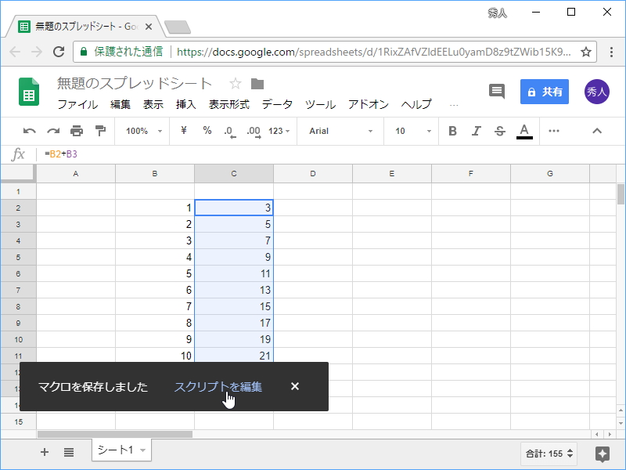626x470 pixels.
Task: Open the Google Sheets home icon
Action: click(29, 92)
